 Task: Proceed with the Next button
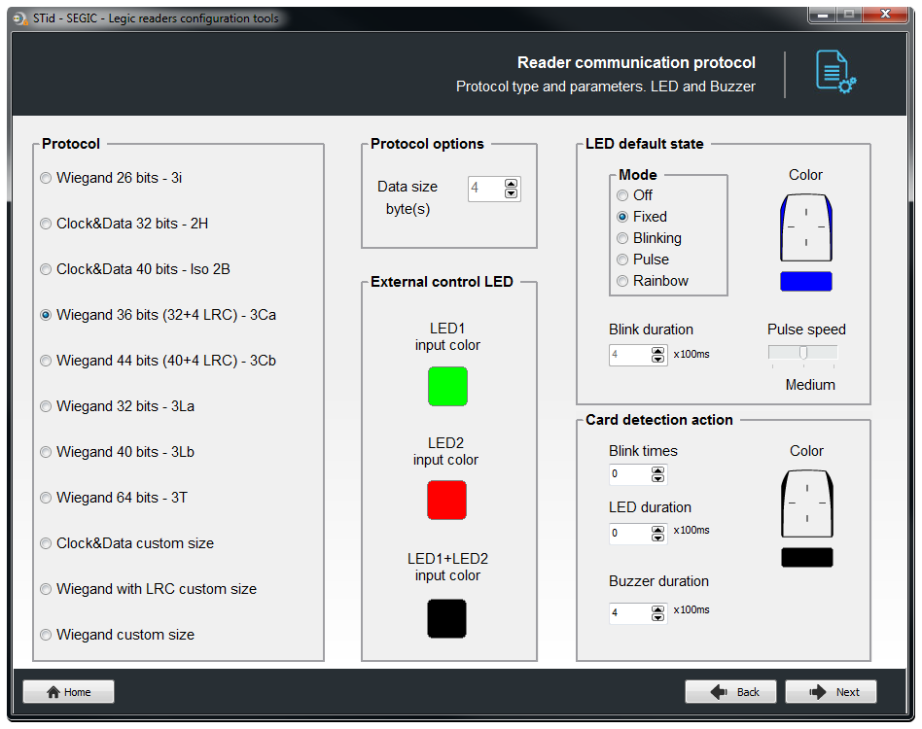[831, 692]
